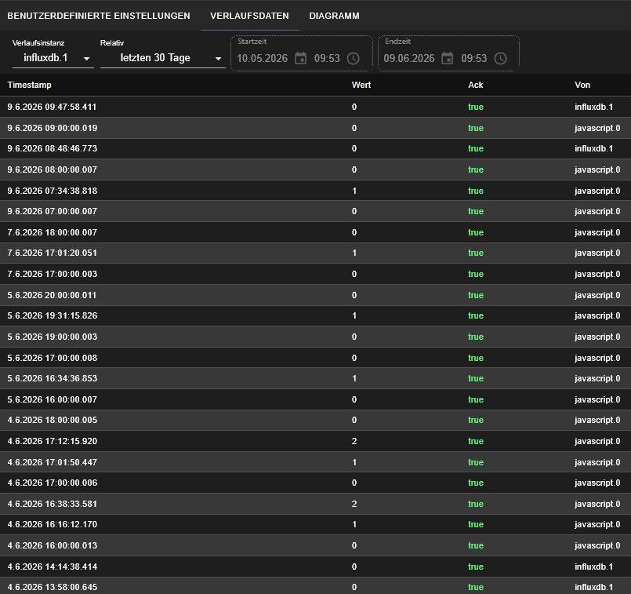Click the Endzeit time value 09:53
631x594 pixels.
point(473,58)
